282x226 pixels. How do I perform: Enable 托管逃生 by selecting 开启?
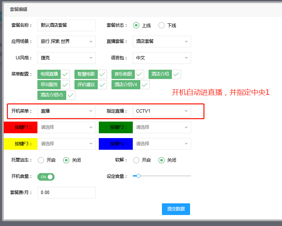41,160
